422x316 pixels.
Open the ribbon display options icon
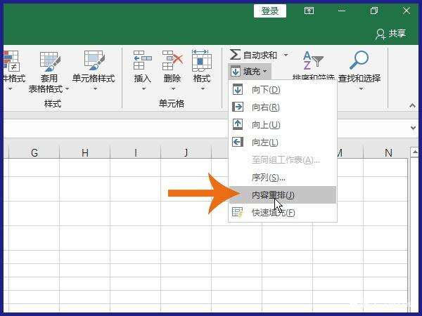[x=309, y=11]
